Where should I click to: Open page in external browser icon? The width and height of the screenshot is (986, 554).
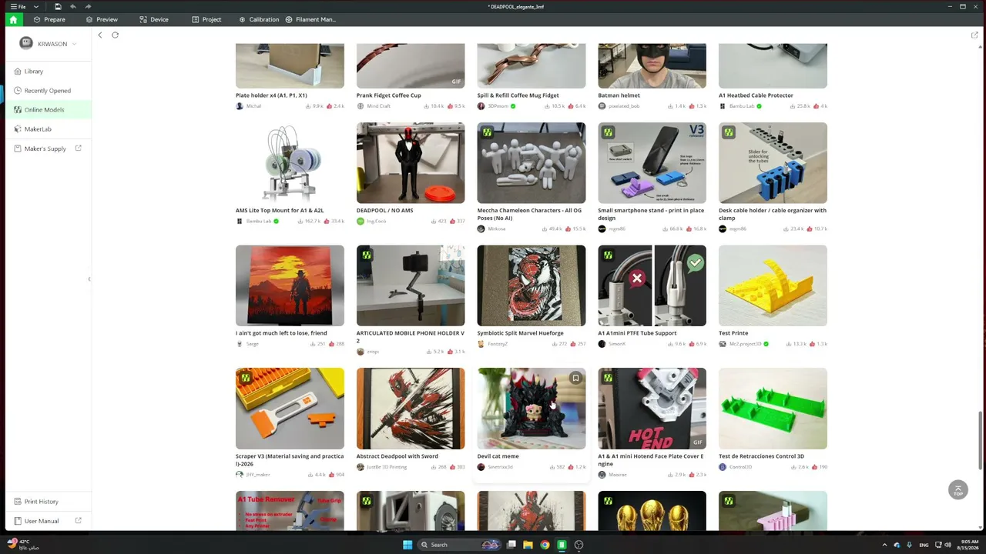tap(974, 35)
